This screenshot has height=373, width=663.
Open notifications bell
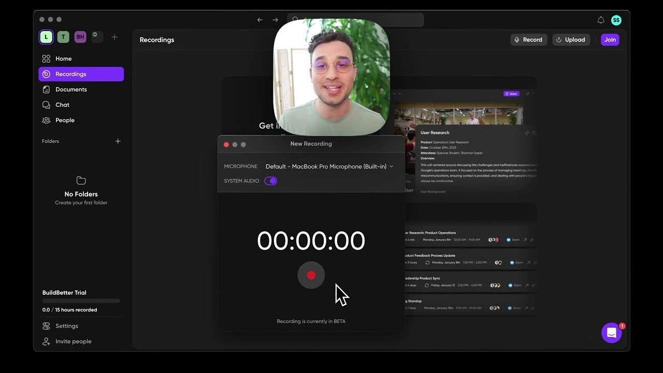[601, 20]
